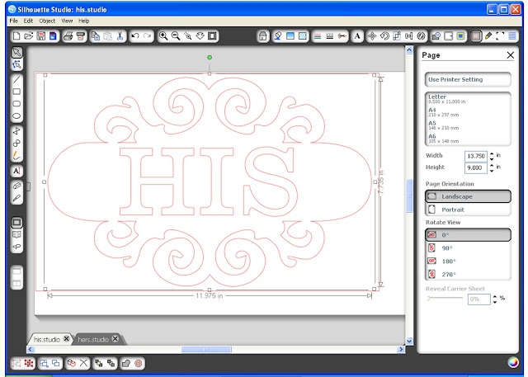
Task: Open the Text Style window (A icon)
Action: (357, 36)
